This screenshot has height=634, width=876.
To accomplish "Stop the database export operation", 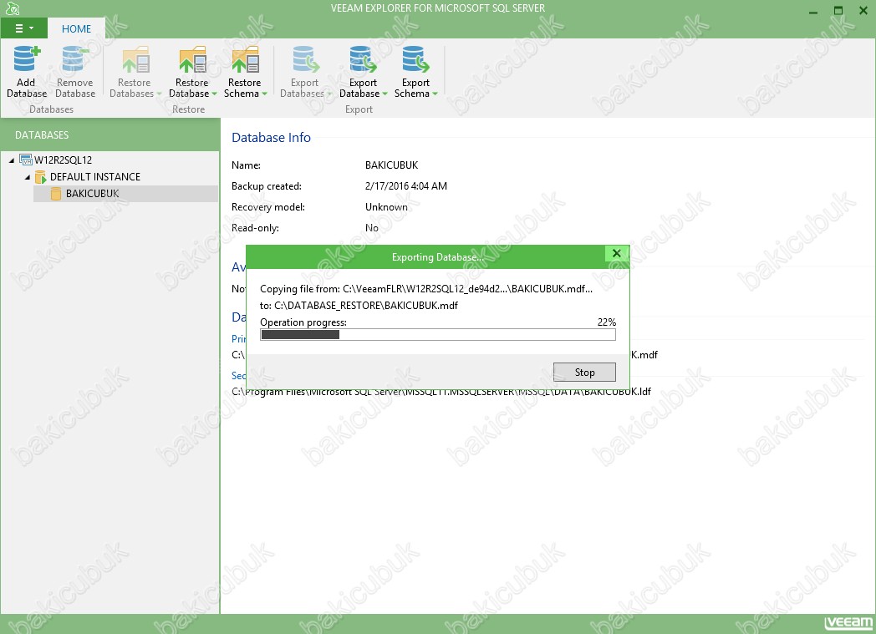I will (x=584, y=373).
